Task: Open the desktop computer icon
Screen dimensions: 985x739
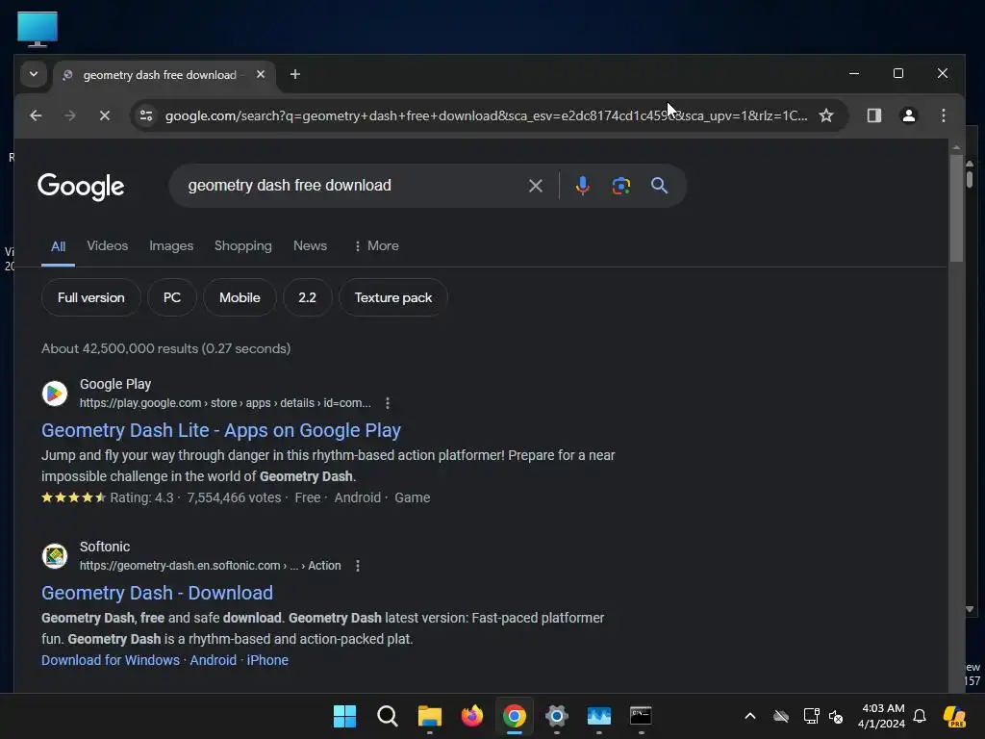Action: pos(38,29)
